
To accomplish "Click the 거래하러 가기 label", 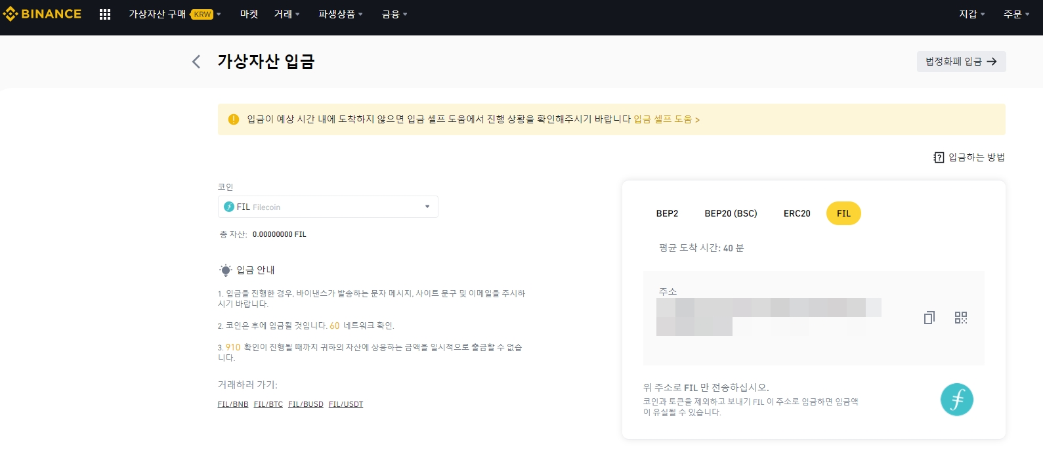I will pyautogui.click(x=247, y=385).
